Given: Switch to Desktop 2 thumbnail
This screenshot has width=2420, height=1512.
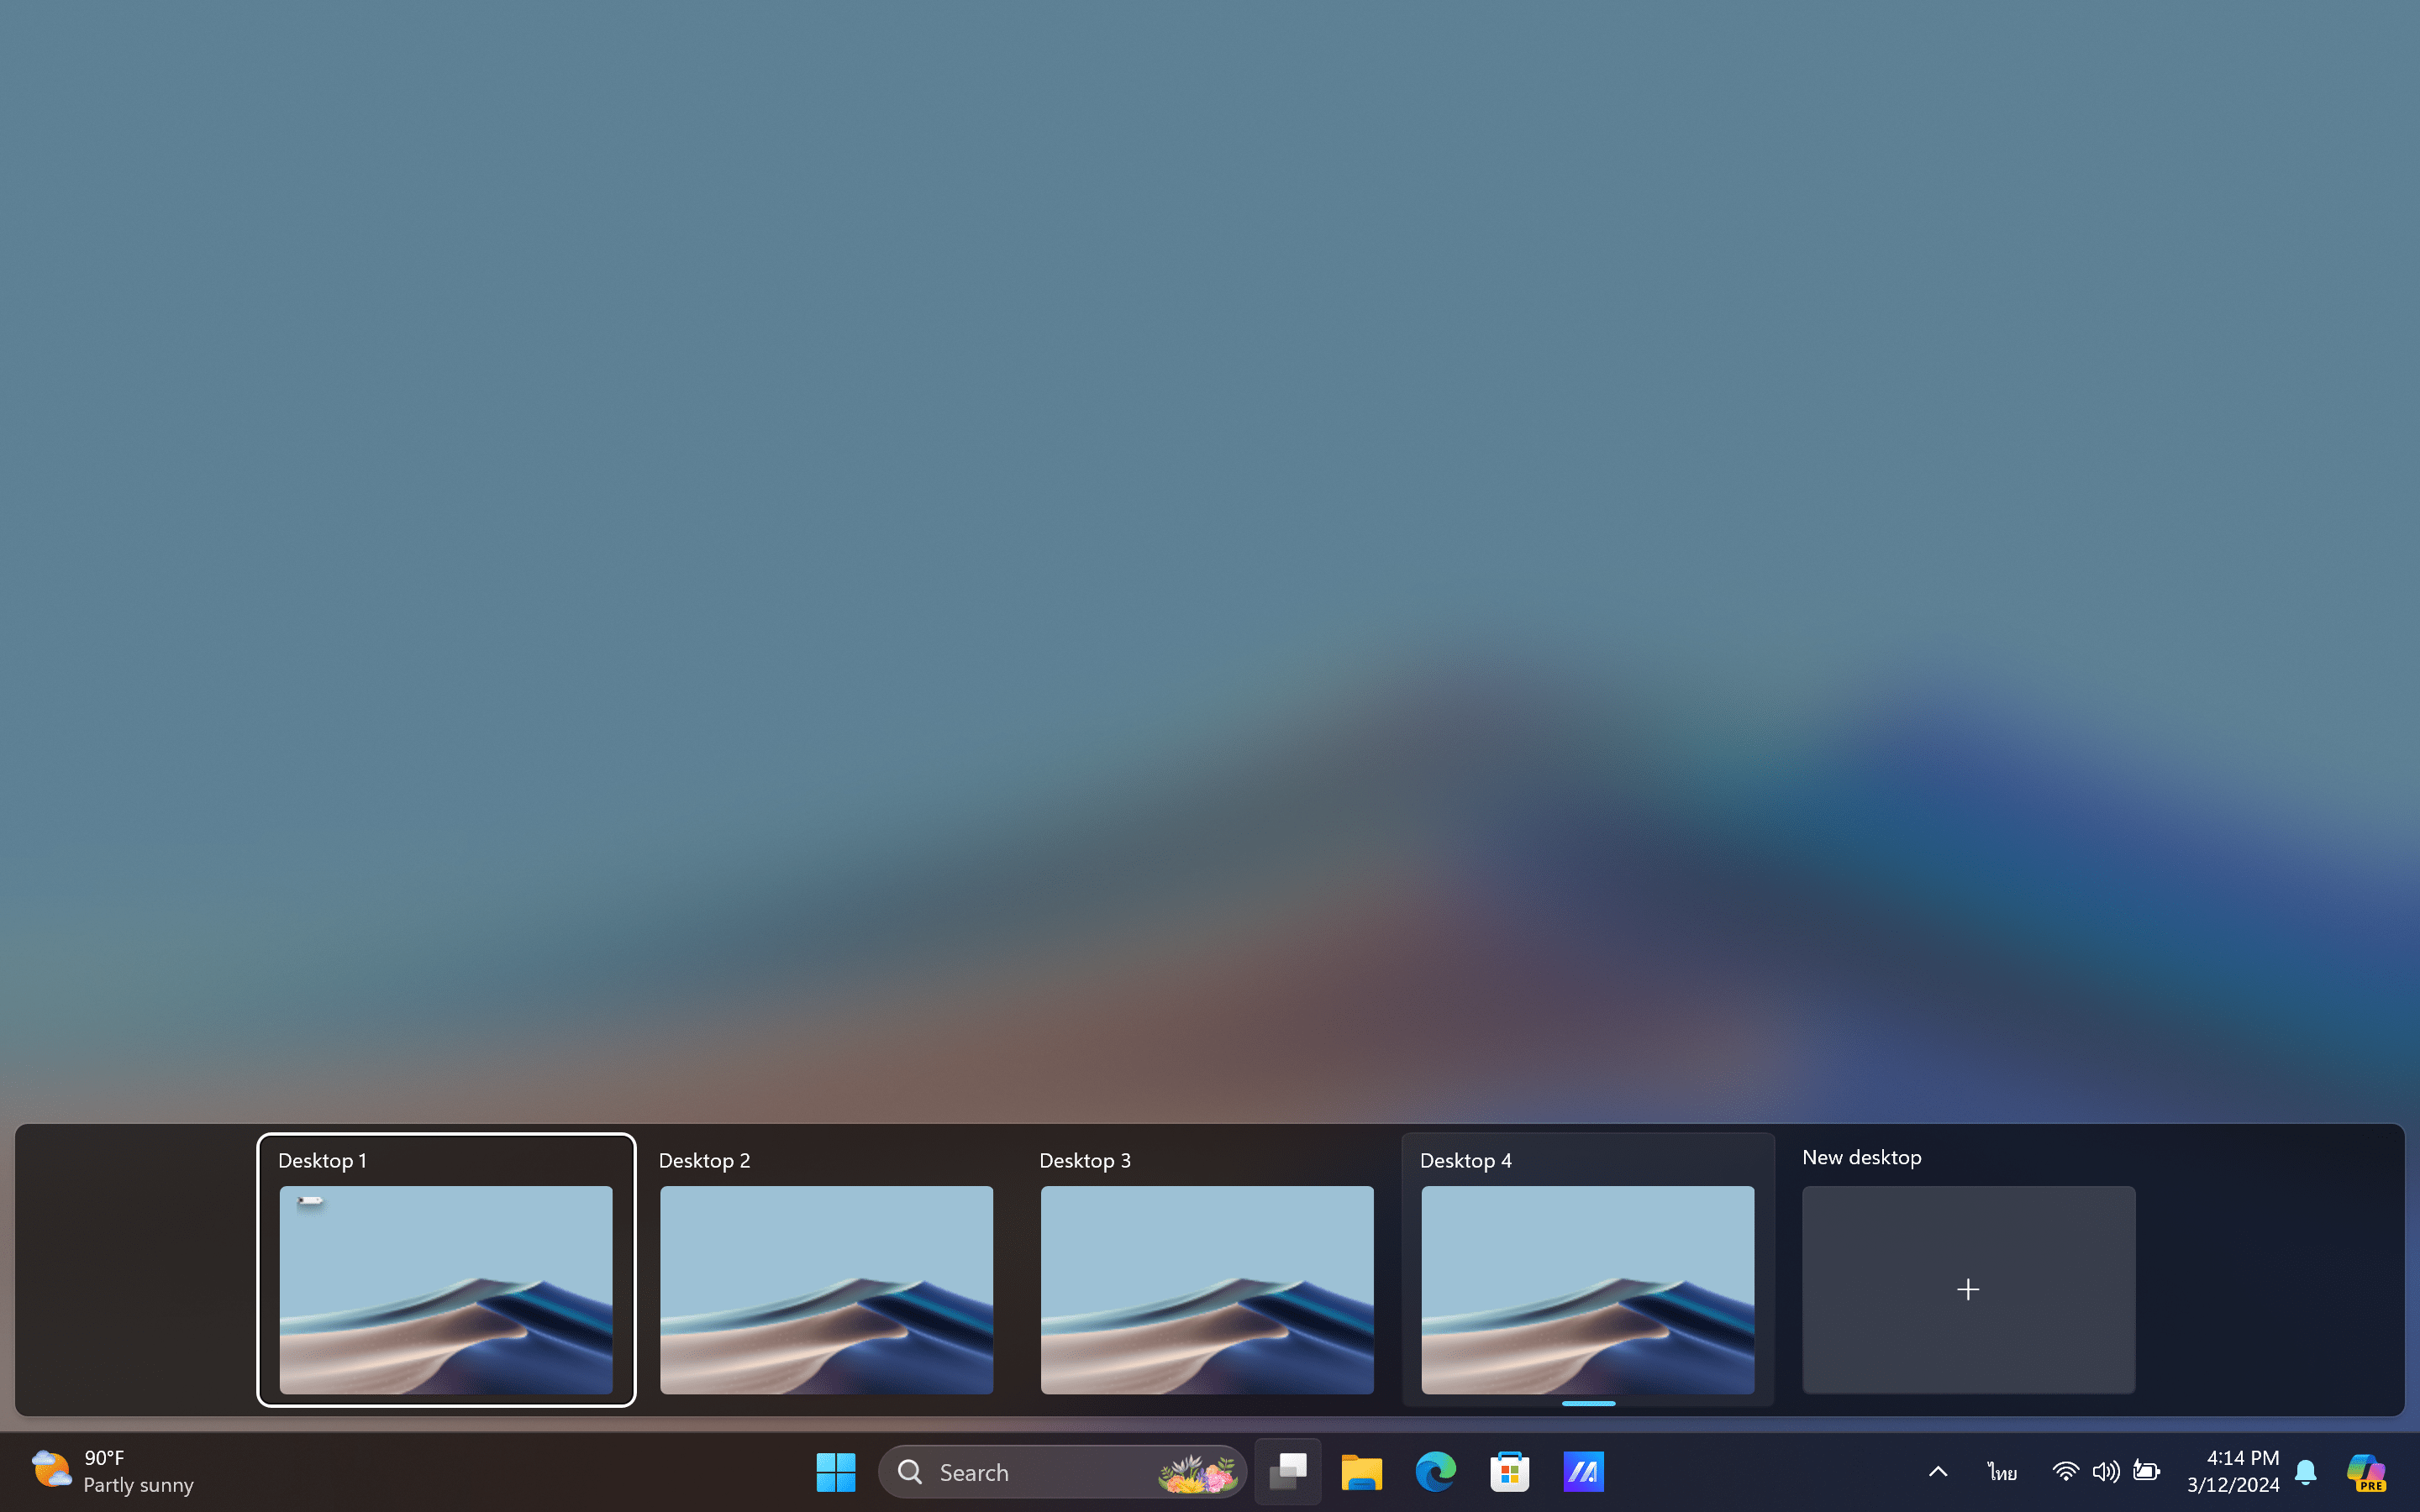Looking at the screenshot, I should (826, 1289).
